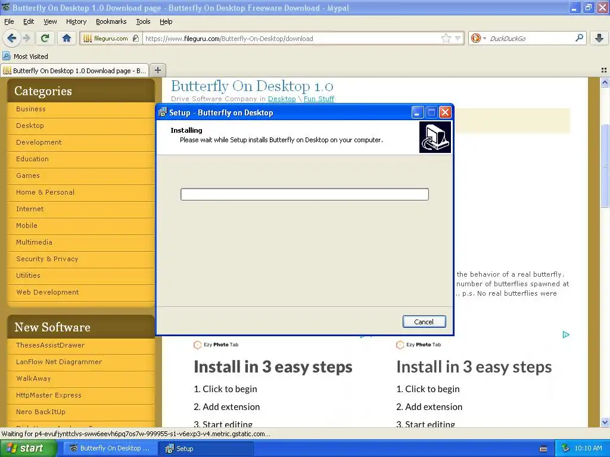This screenshot has width=610, height=457.
Task: Click the keyboard icon in system tray
Action: [543, 449]
